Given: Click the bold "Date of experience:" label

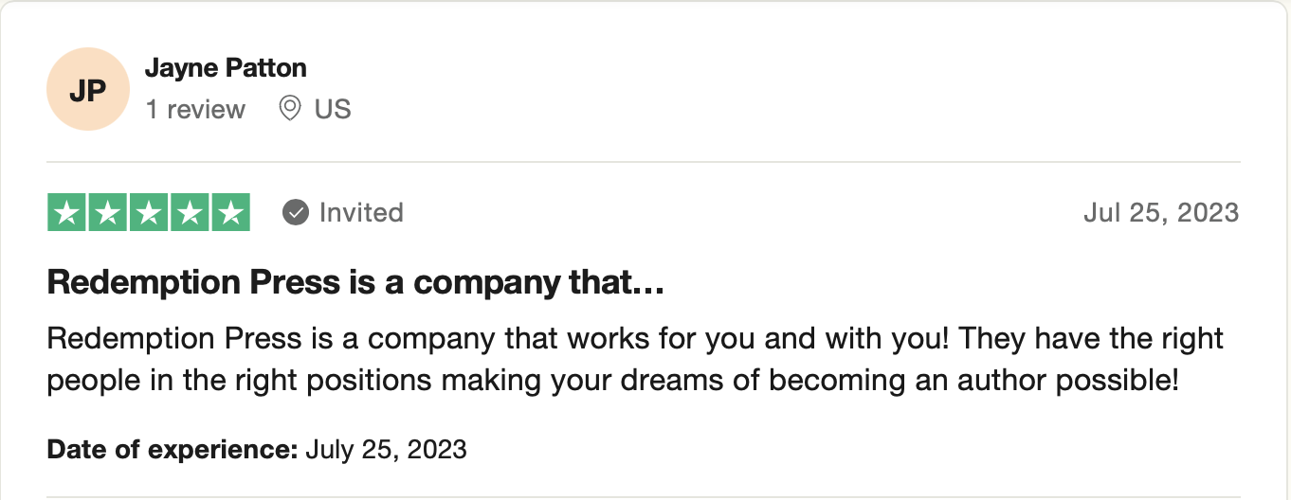Looking at the screenshot, I should [173, 448].
